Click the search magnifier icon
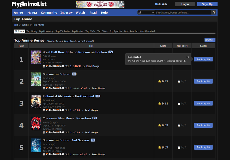This screenshot has width=230, height=160. pyautogui.click(x=214, y=13)
